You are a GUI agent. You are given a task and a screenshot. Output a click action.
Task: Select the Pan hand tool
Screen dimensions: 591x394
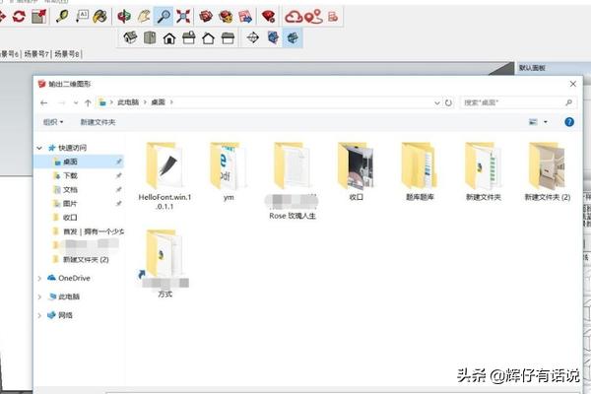click(x=144, y=15)
